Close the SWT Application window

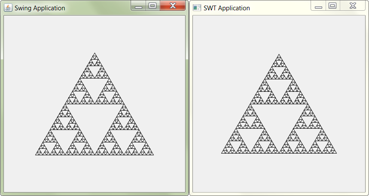pyautogui.click(x=353, y=6)
